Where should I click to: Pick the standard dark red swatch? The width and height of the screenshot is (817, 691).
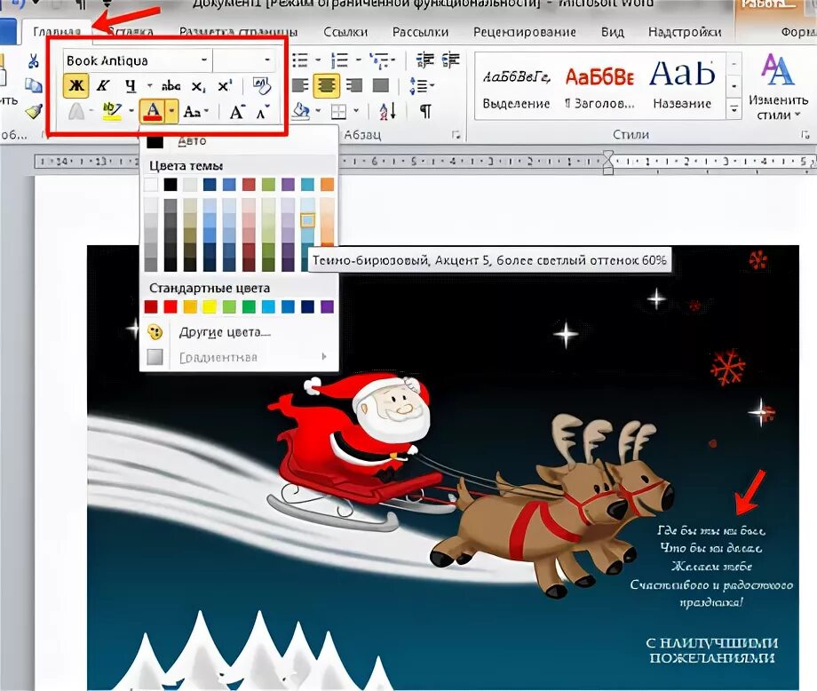point(151,307)
